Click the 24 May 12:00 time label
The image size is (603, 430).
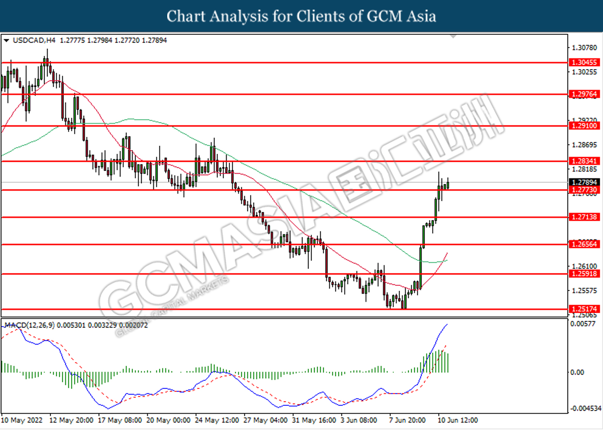point(217,420)
